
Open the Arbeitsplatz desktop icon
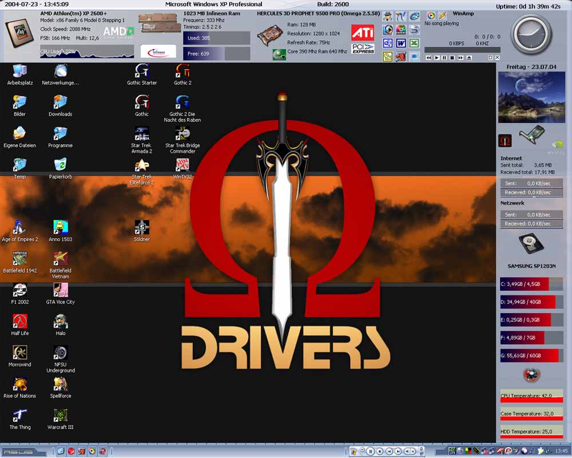19,74
